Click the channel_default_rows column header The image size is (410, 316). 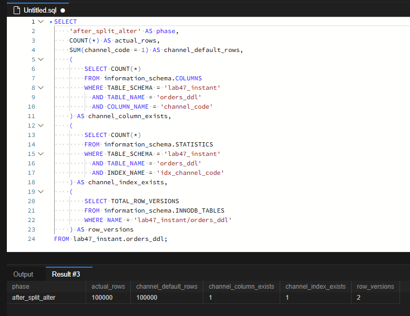pyautogui.click(x=167, y=287)
